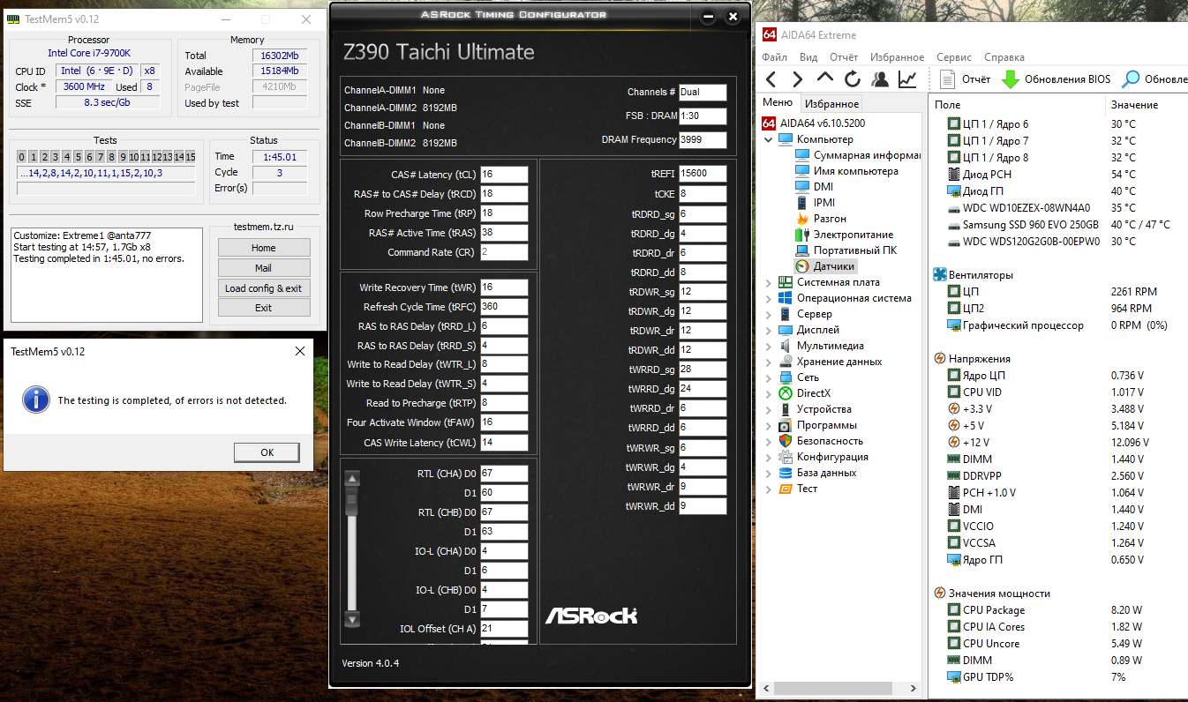The width and height of the screenshot is (1188, 702).
Task: Click the Безопасность shield icon in the tree
Action: [786, 441]
